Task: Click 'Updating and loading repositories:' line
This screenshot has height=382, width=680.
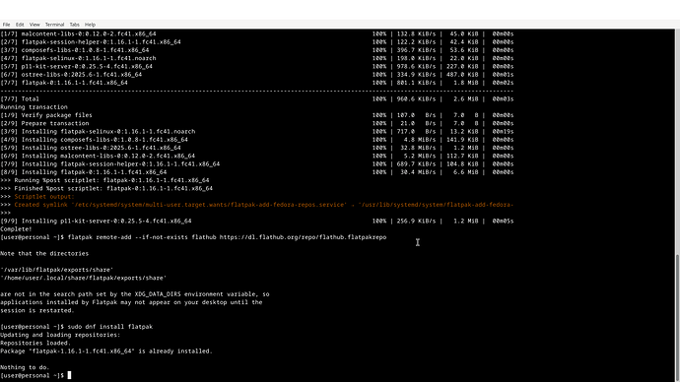Action: click(x=60, y=335)
